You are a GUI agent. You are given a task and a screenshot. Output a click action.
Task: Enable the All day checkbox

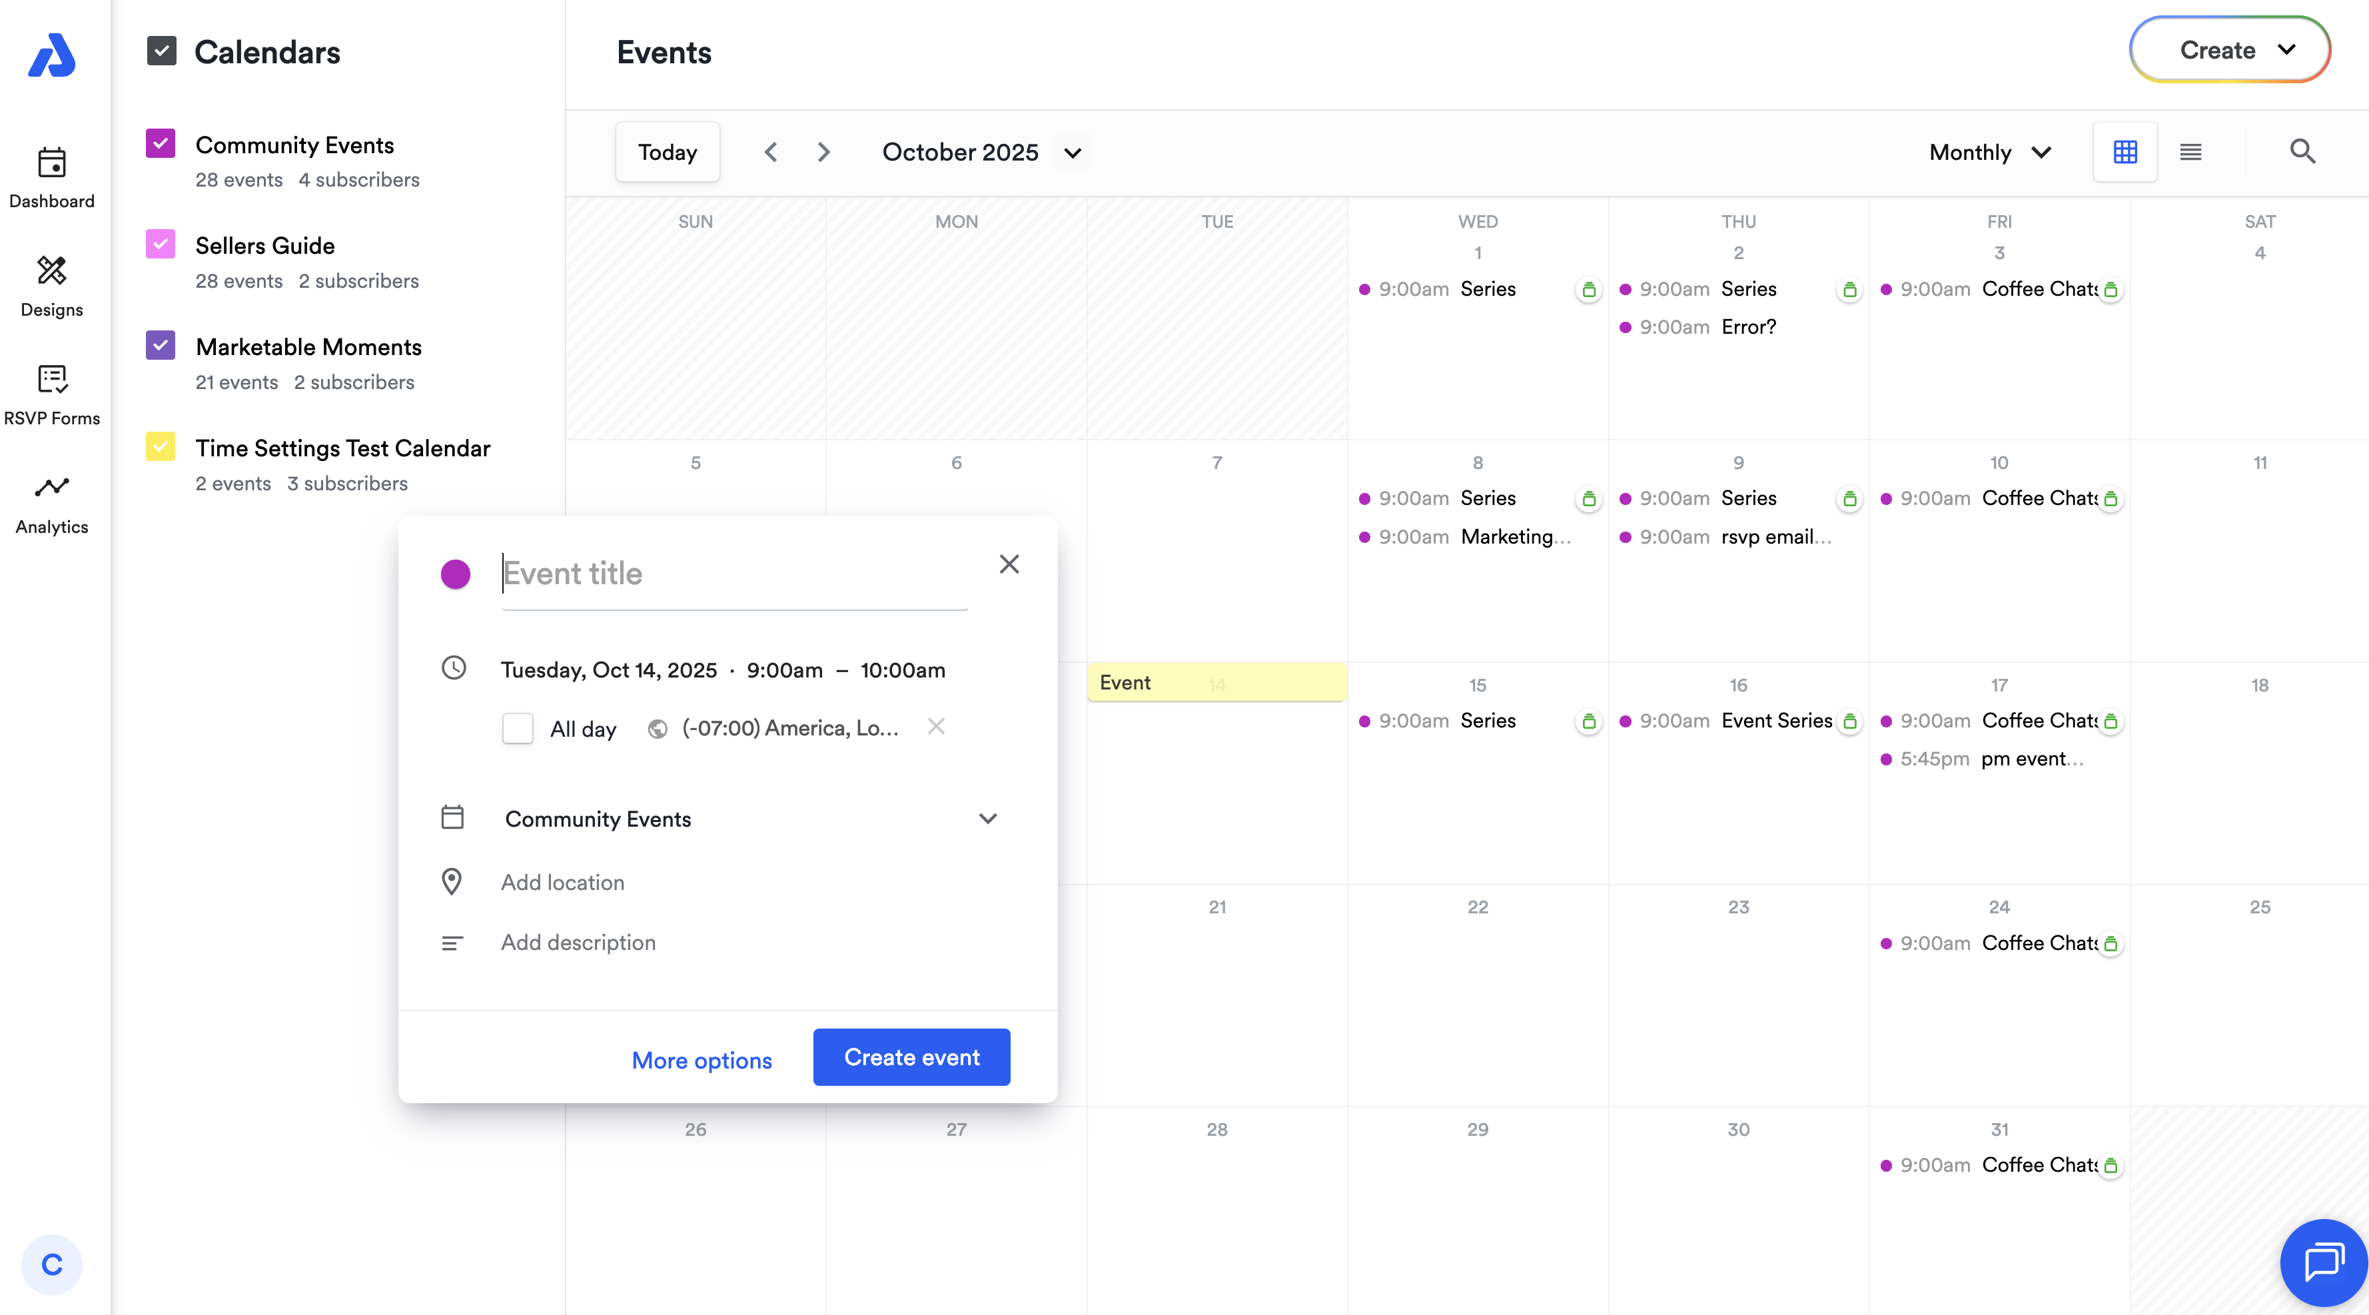click(x=518, y=728)
